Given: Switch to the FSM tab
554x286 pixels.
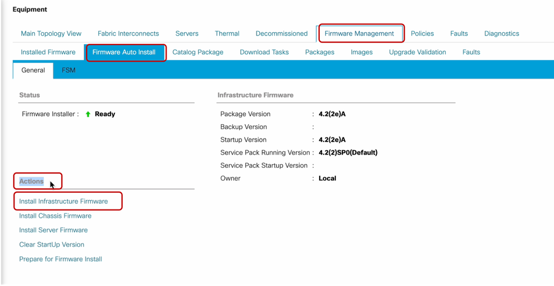Looking at the screenshot, I should (x=68, y=70).
